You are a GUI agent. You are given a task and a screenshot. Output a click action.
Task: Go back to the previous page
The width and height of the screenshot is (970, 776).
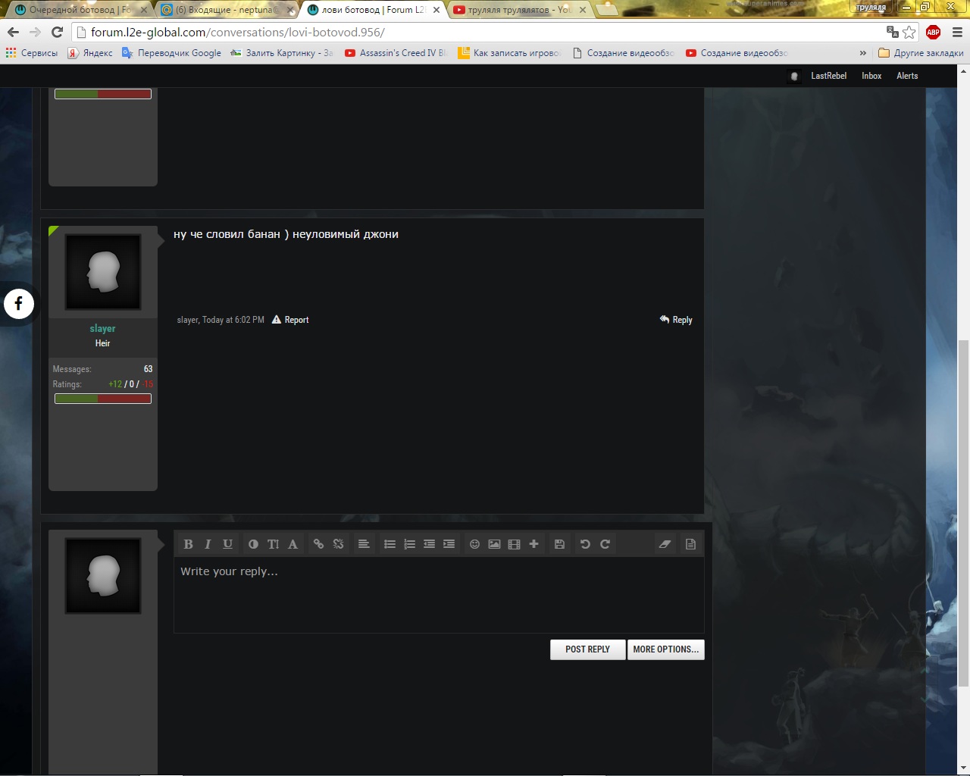tap(13, 32)
